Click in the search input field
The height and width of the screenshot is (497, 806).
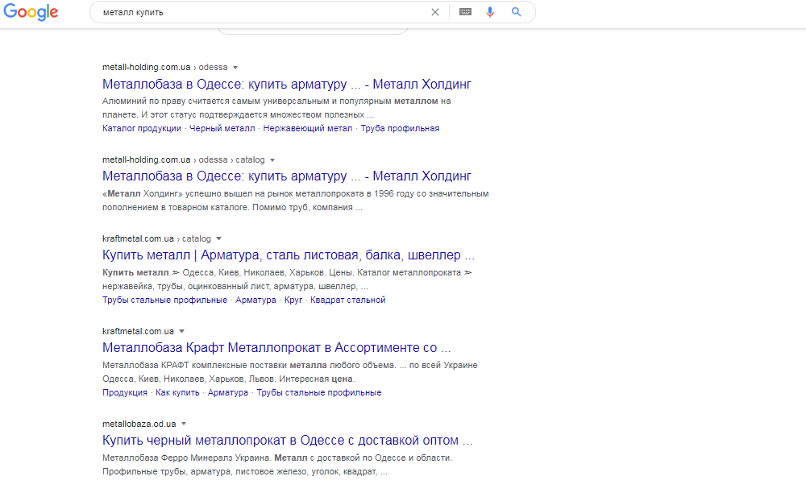pyautogui.click(x=262, y=12)
